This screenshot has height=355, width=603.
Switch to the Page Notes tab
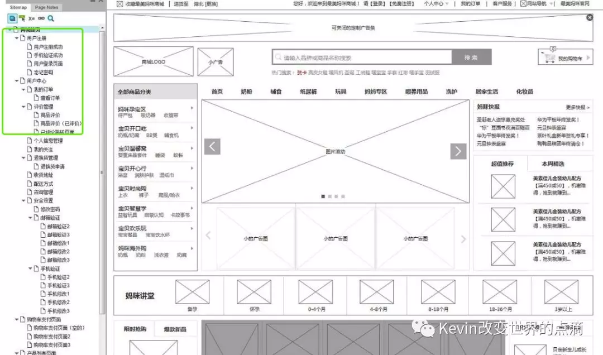pyautogui.click(x=46, y=7)
